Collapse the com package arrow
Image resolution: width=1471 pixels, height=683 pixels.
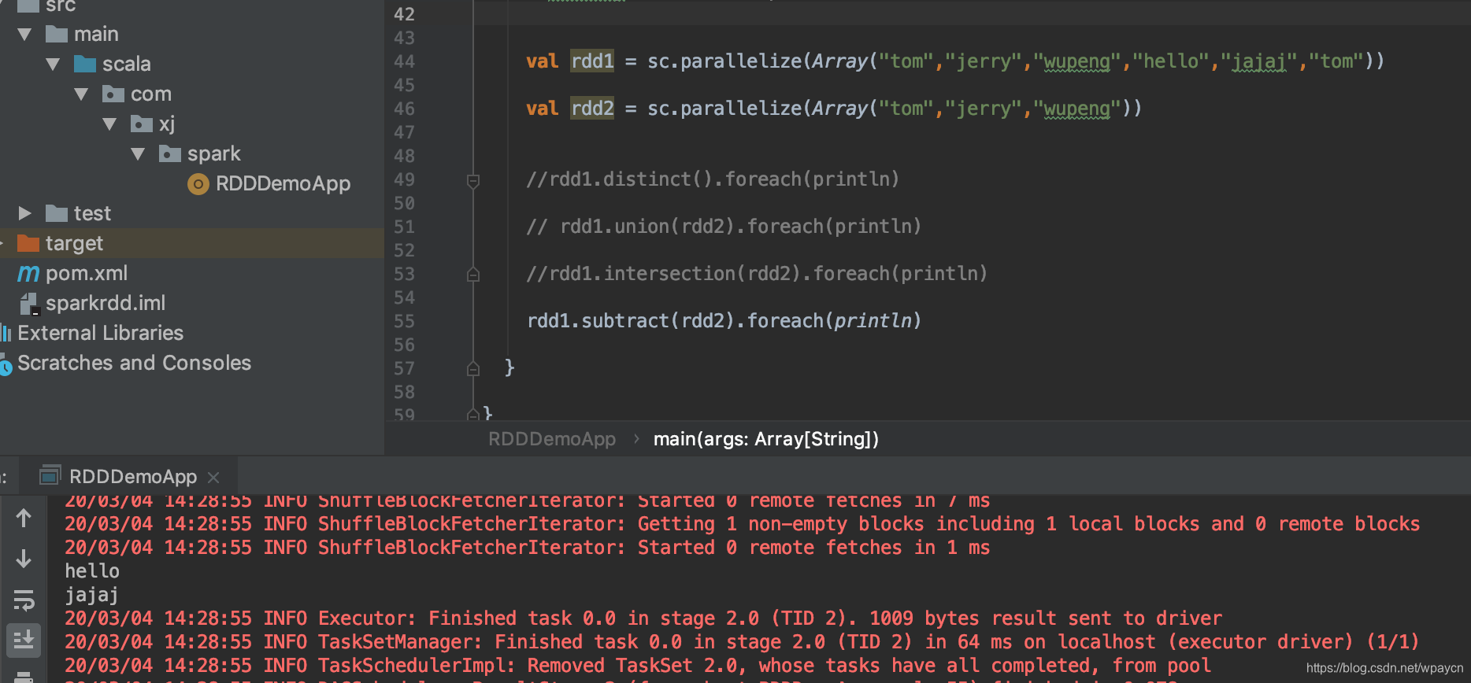click(x=81, y=94)
